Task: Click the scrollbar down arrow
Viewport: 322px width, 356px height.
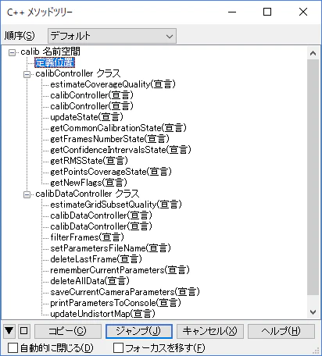Action: 313,311
